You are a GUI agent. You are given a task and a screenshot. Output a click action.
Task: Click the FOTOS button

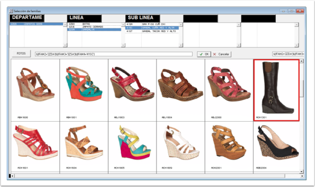point(21,54)
